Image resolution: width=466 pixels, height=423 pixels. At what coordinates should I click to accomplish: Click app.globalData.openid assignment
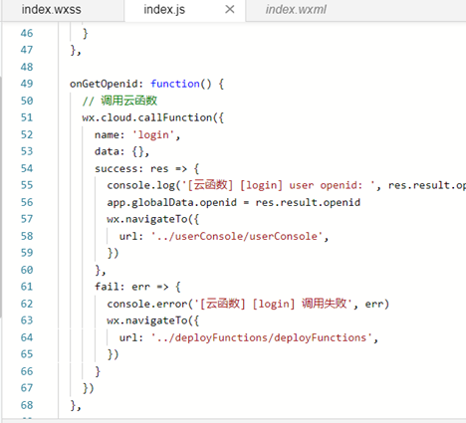tap(233, 202)
